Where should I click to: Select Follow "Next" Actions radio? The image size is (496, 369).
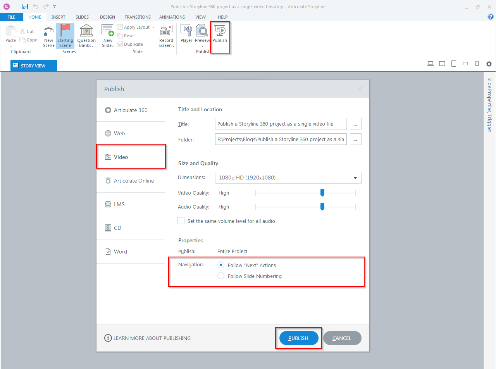(x=221, y=265)
